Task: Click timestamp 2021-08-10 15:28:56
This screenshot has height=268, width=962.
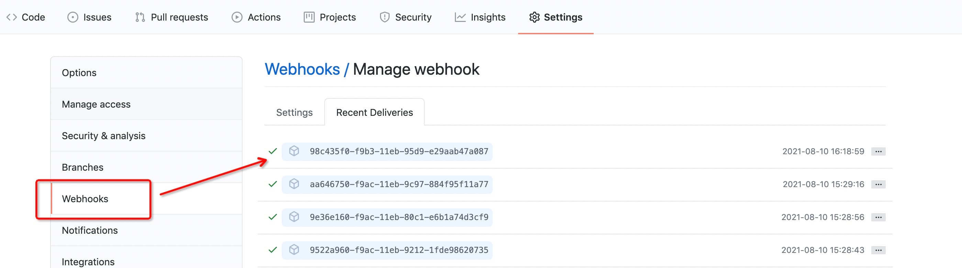Action: point(823,217)
